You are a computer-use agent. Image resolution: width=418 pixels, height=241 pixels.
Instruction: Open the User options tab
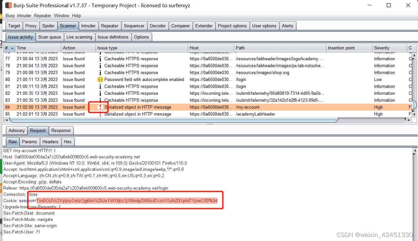(264, 26)
